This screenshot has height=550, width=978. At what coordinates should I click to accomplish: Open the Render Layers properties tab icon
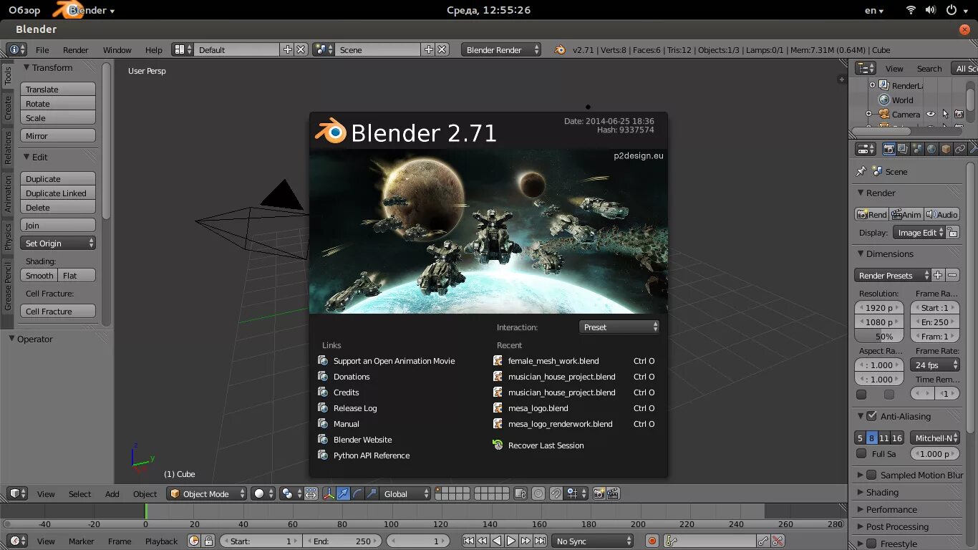pos(903,149)
